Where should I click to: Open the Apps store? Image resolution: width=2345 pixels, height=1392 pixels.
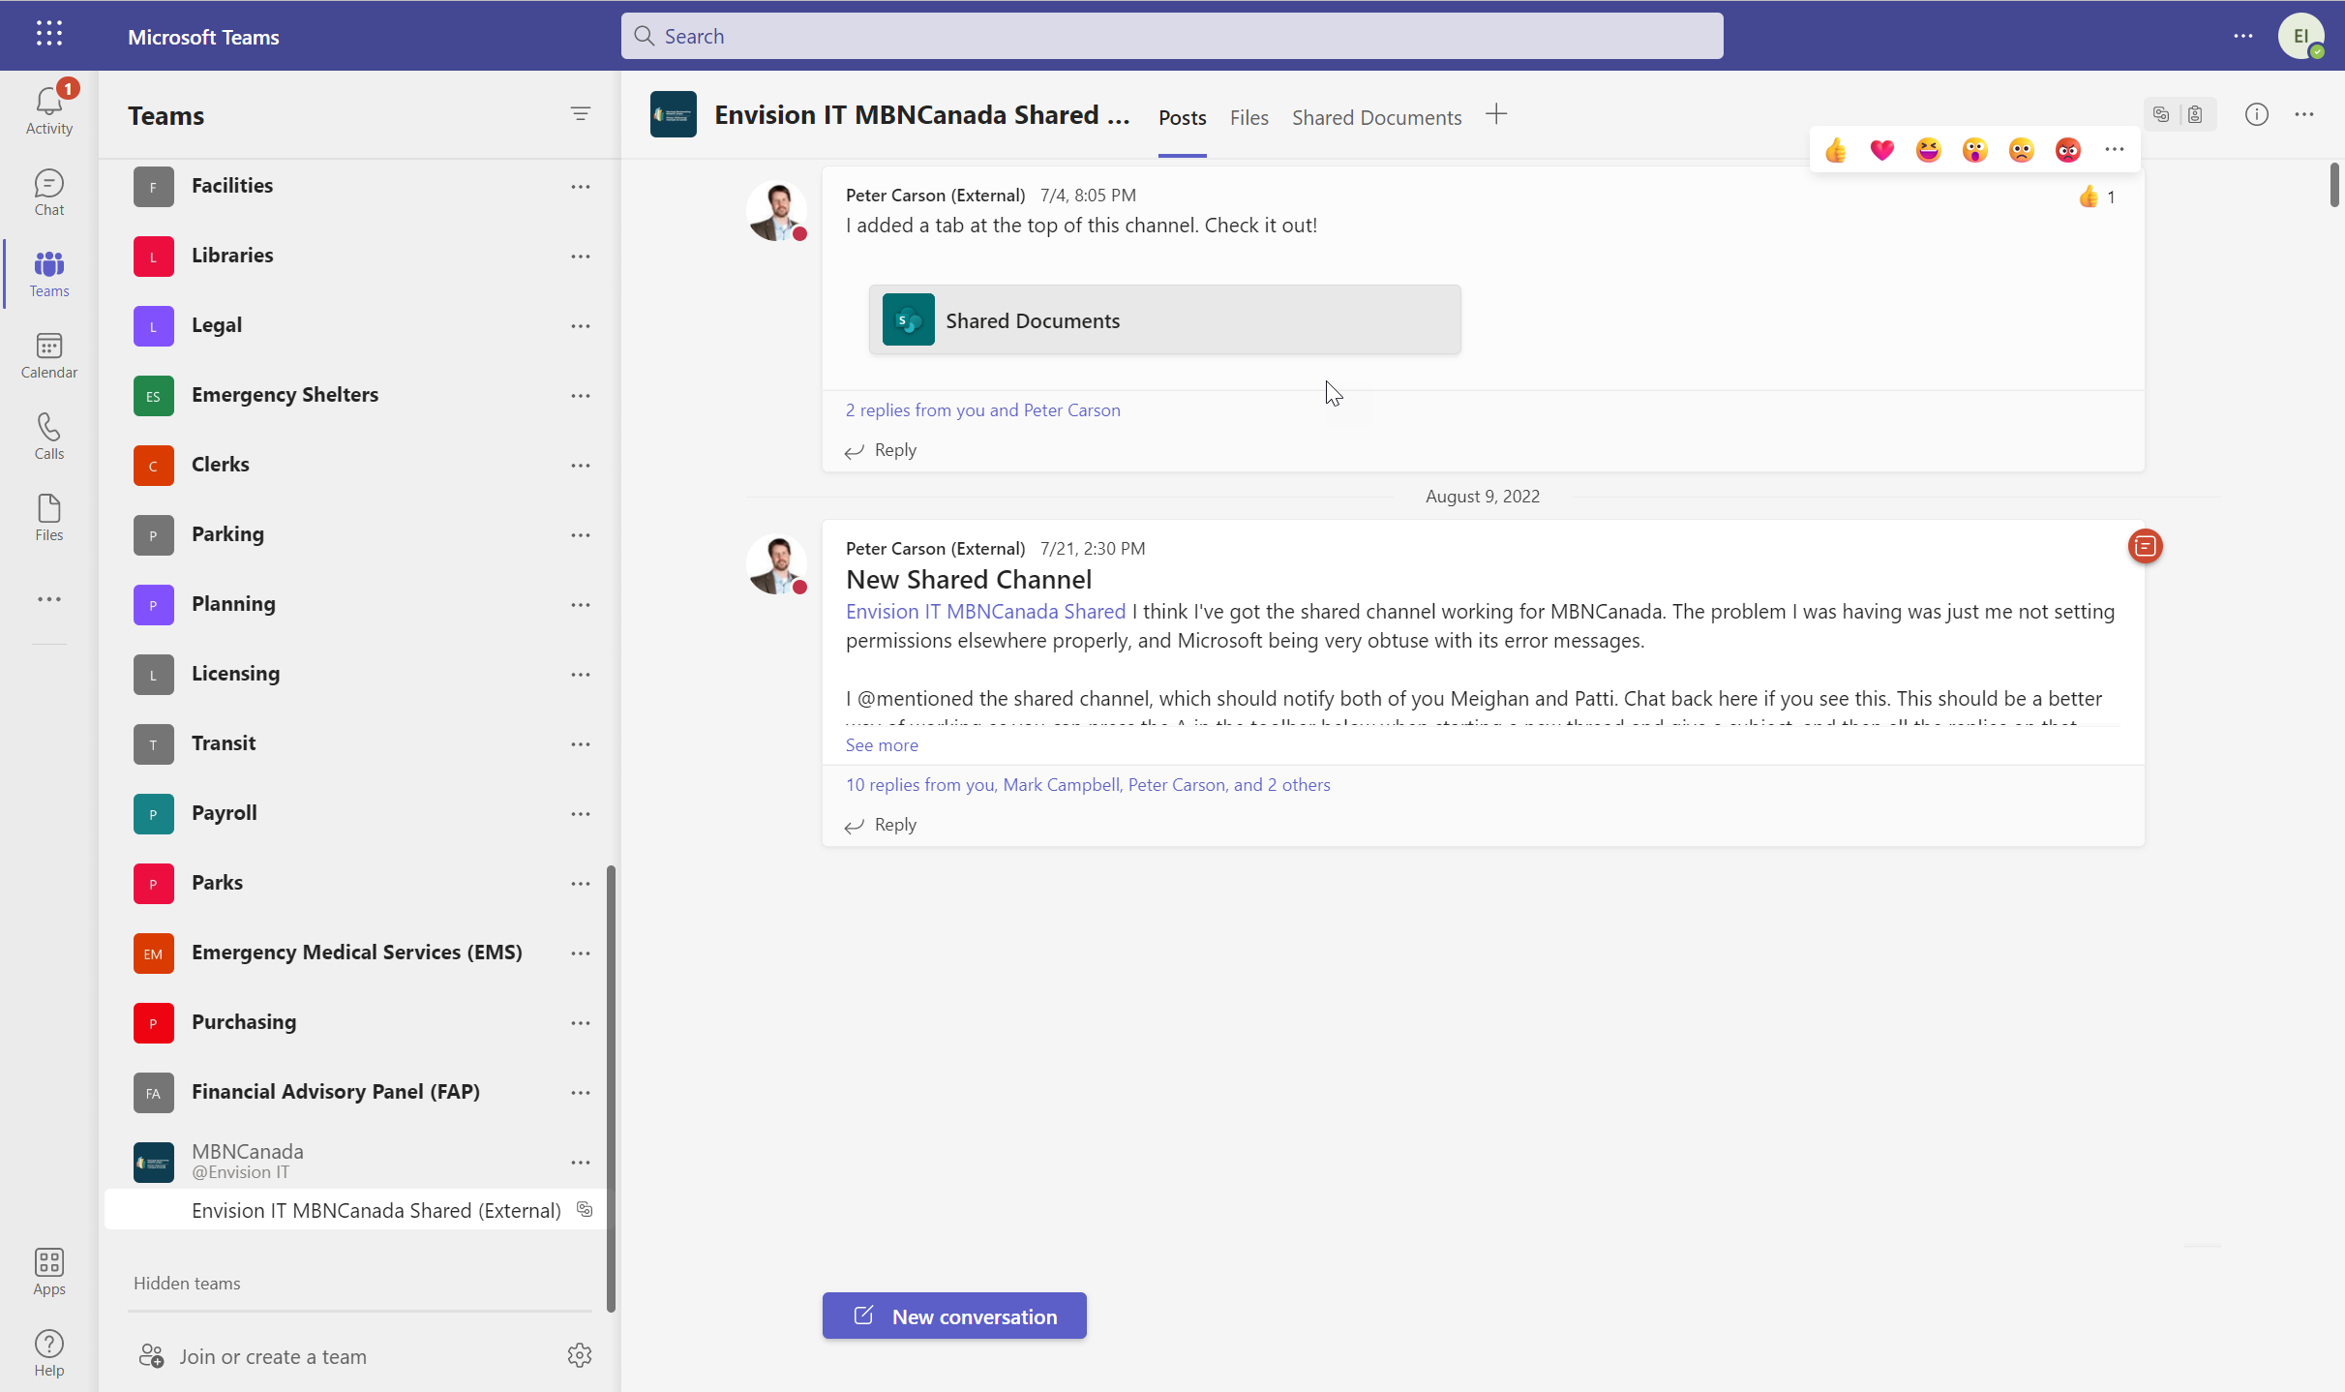coord(49,1272)
